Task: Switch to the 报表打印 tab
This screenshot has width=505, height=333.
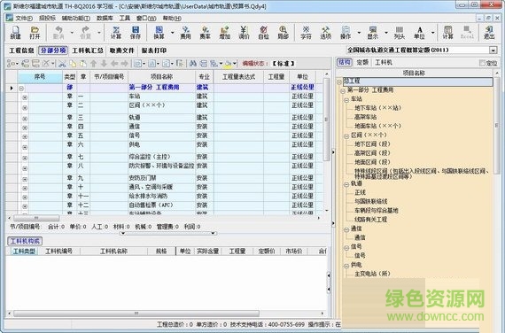Action: (x=153, y=50)
